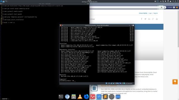
Task: Open the Incognito profile indicator in the browser
Action: (171, 7)
